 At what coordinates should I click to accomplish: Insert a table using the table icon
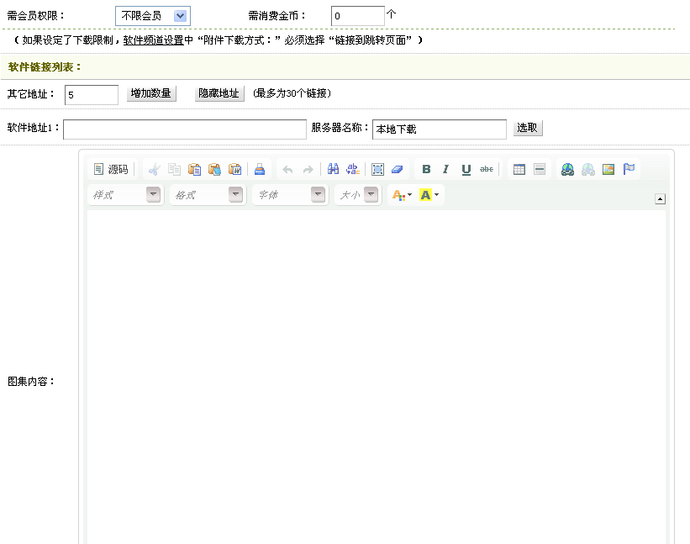point(519,169)
